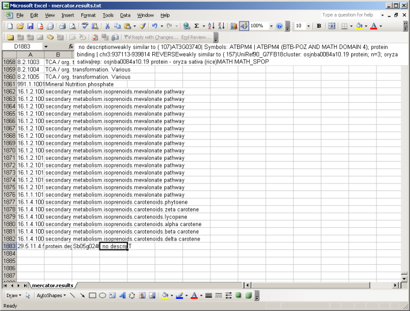Viewport: 410px width, 311px height.
Task: Select the Oval drawing tool
Action: [x=103, y=295]
